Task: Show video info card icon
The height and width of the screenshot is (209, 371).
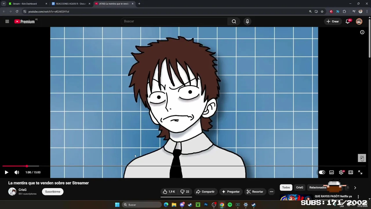Action: coord(362,32)
